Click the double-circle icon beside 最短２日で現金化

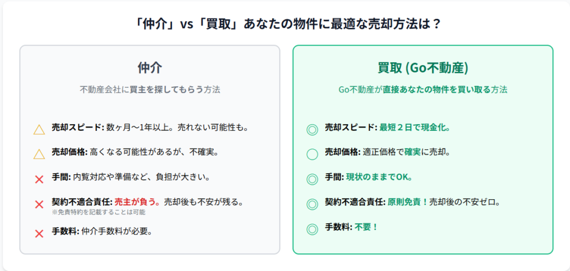(x=312, y=129)
